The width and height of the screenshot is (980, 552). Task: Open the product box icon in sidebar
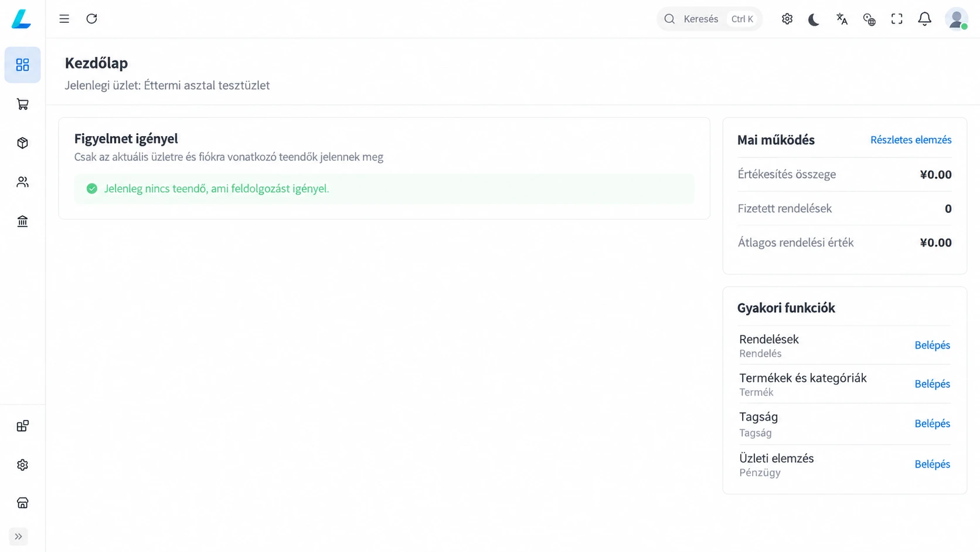22,143
